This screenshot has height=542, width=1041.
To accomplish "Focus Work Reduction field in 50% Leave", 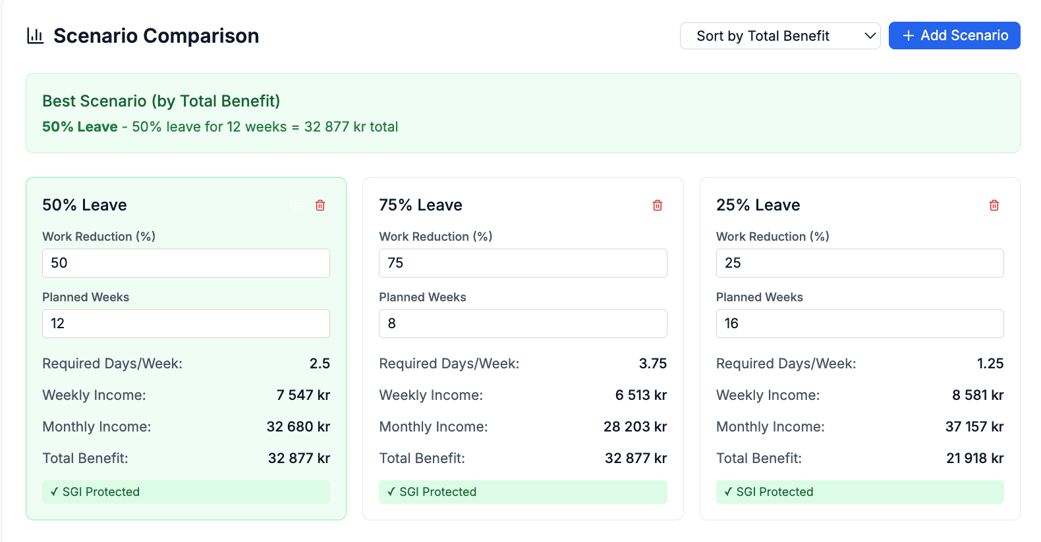I will pyautogui.click(x=186, y=263).
